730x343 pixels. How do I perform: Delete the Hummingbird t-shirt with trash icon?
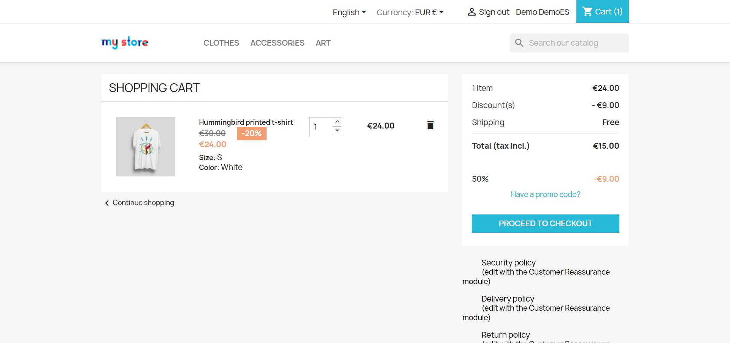click(430, 125)
